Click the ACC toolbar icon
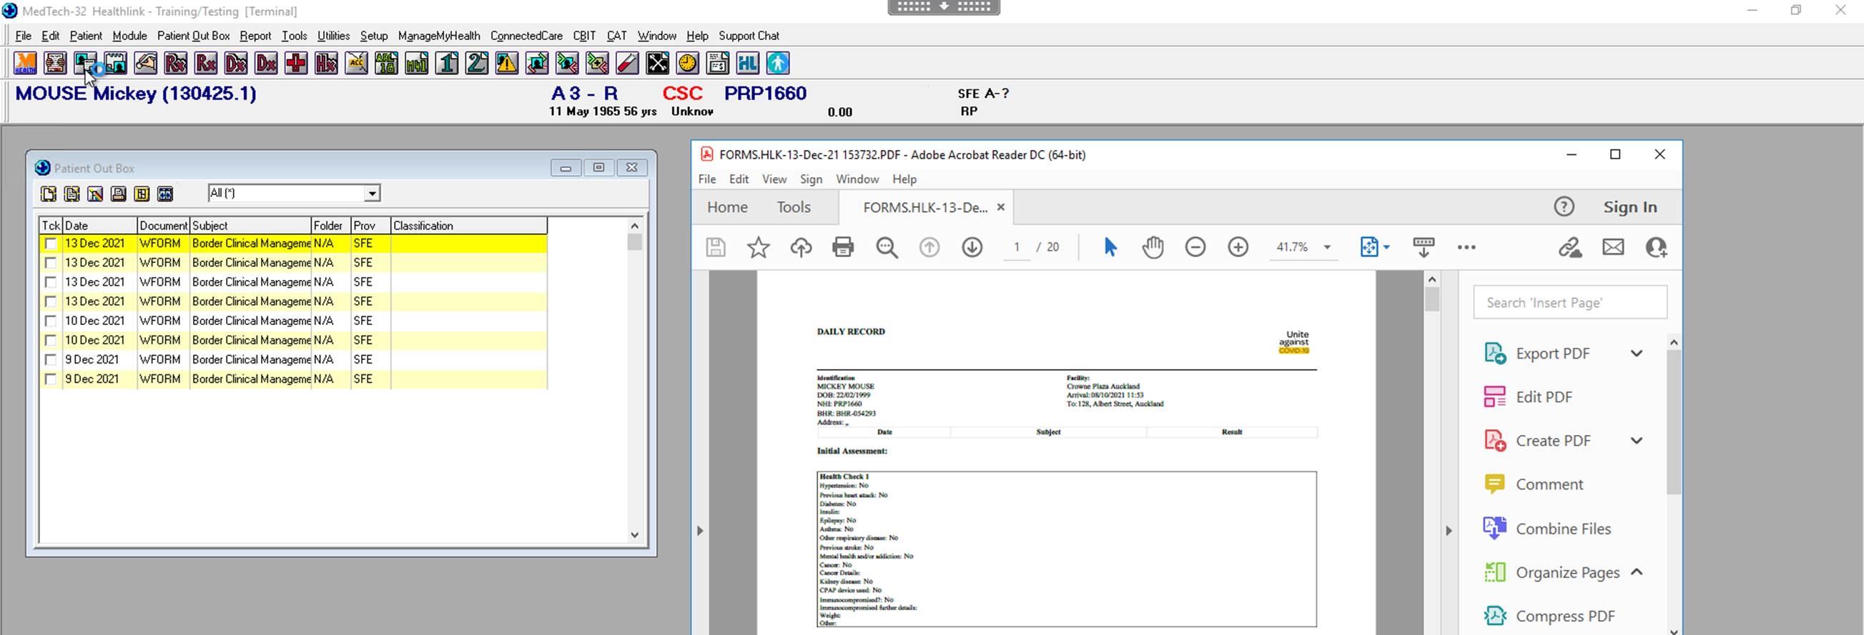The width and height of the screenshot is (1864, 635). (x=356, y=64)
